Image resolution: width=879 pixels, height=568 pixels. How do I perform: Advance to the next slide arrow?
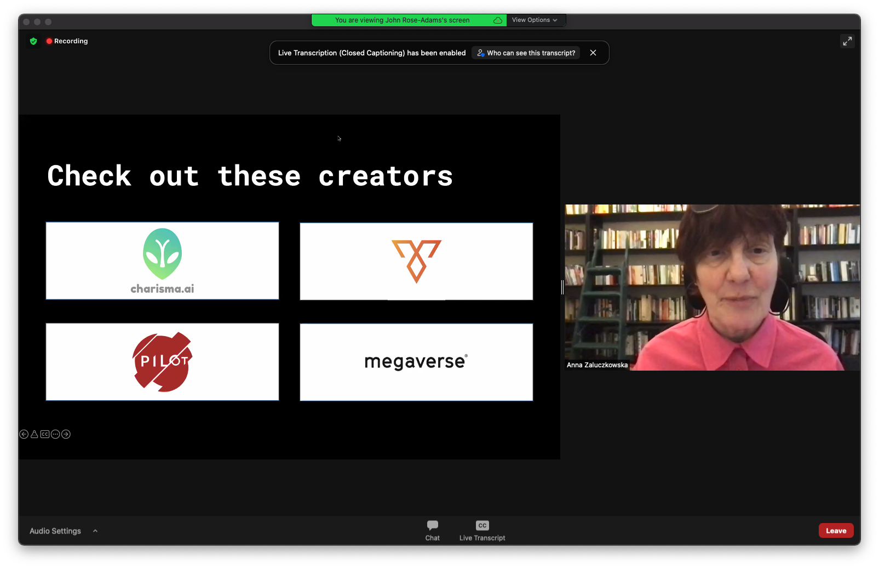[66, 434]
